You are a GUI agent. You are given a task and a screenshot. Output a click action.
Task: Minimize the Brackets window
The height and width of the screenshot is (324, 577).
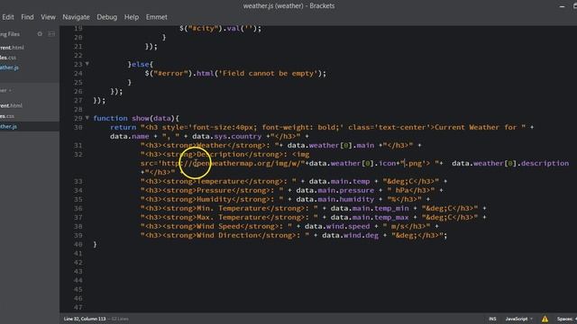[562, 6]
